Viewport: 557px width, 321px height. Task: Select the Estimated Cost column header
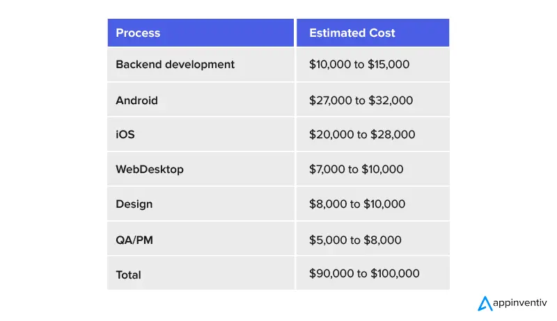click(x=352, y=33)
